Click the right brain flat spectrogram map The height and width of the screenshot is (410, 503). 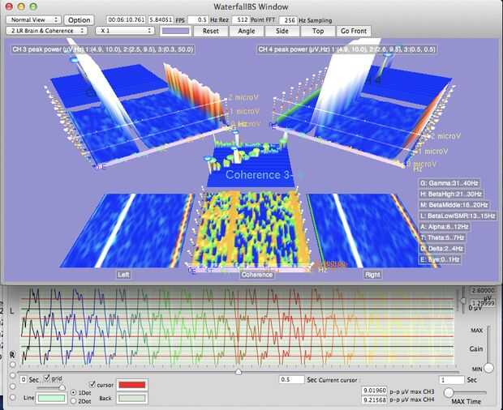coord(374,230)
